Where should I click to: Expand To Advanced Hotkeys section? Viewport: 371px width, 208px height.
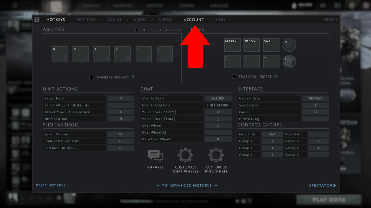187,185
